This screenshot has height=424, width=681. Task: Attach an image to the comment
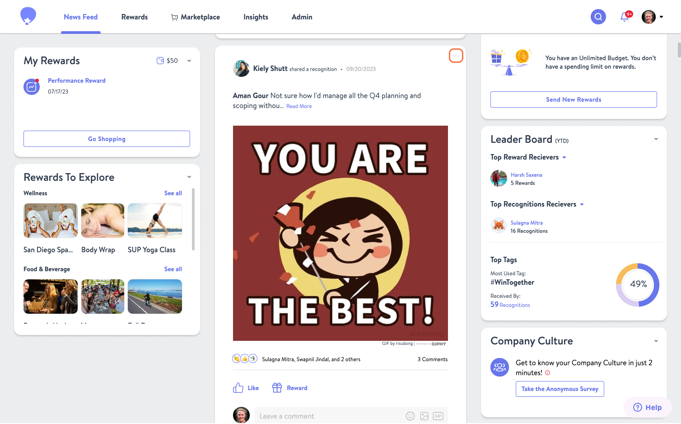pyautogui.click(x=424, y=416)
